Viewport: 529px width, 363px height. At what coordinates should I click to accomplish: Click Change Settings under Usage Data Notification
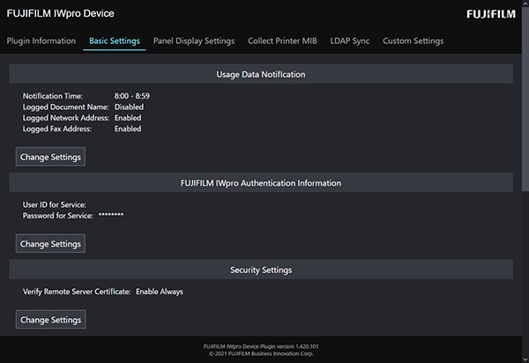pyautogui.click(x=50, y=157)
